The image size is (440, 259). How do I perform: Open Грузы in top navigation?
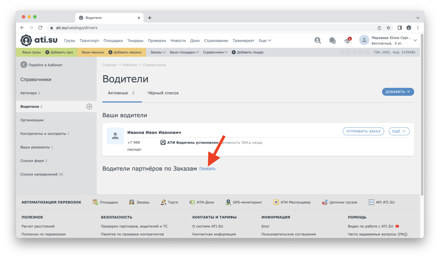(69, 40)
